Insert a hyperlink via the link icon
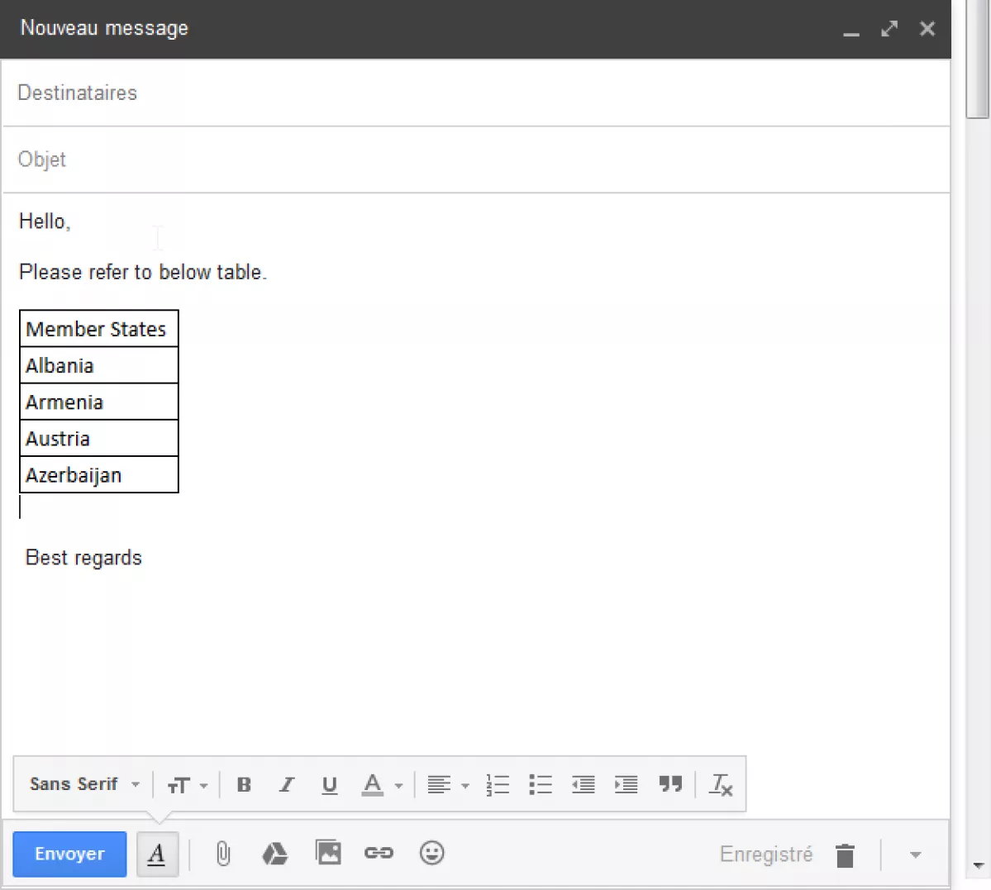Viewport: 991px width, 890px height. coord(379,853)
